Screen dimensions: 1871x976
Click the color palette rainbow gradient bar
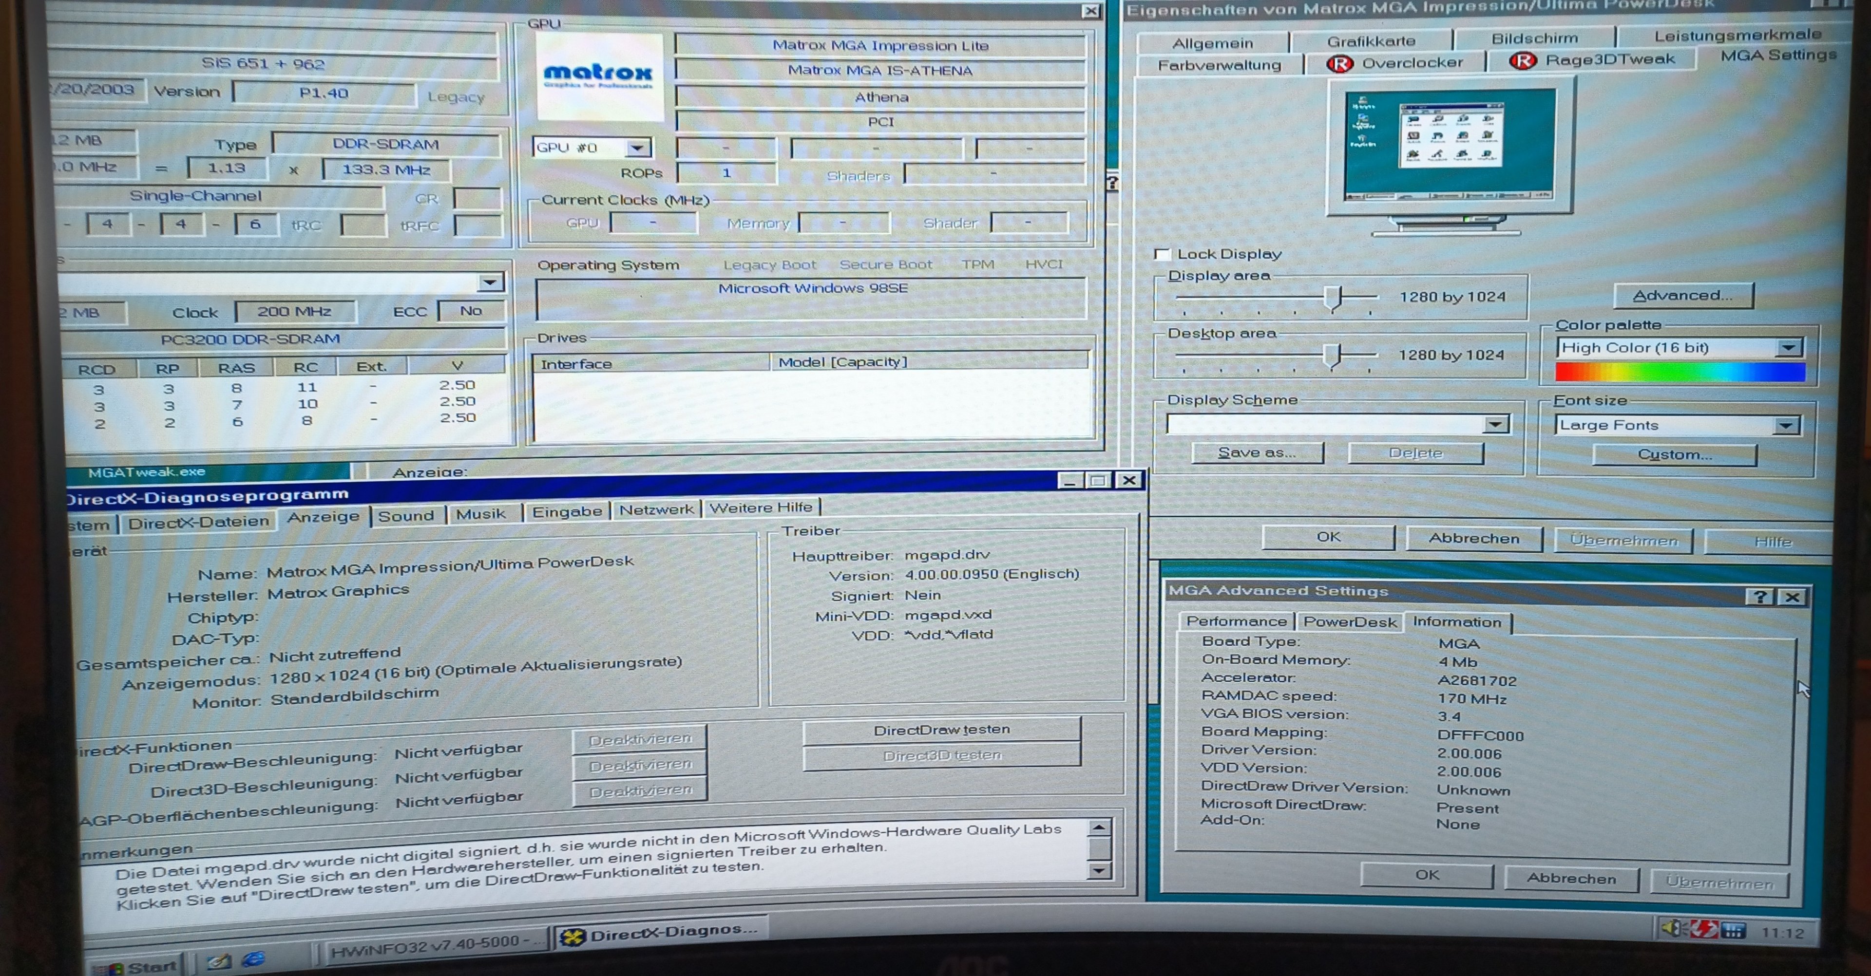pos(1679,373)
